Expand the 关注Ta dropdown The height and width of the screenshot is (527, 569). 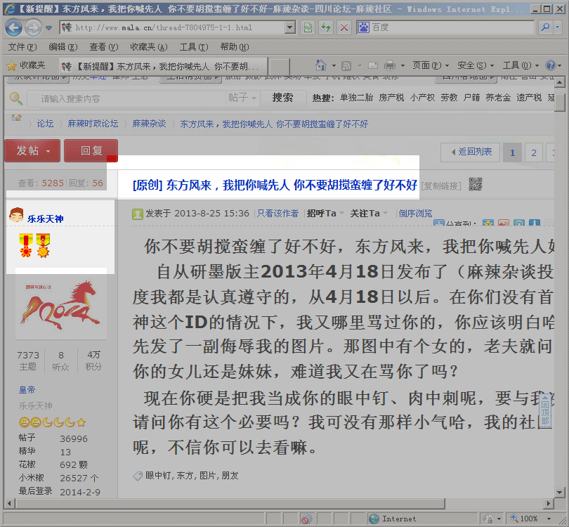tap(369, 214)
